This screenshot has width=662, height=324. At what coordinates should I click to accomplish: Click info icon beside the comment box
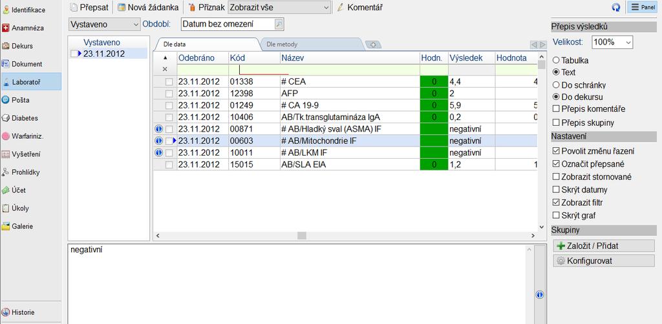539,295
